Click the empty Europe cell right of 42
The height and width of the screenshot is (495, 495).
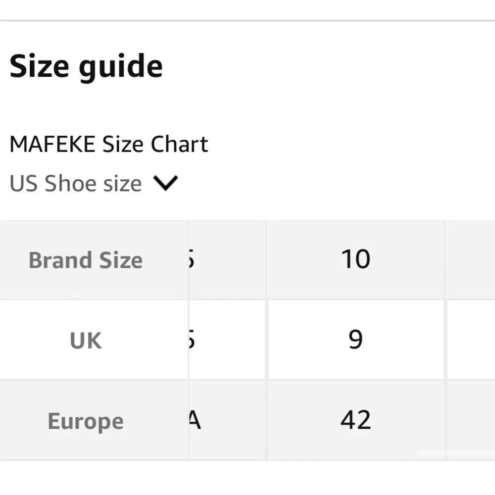coord(471,420)
